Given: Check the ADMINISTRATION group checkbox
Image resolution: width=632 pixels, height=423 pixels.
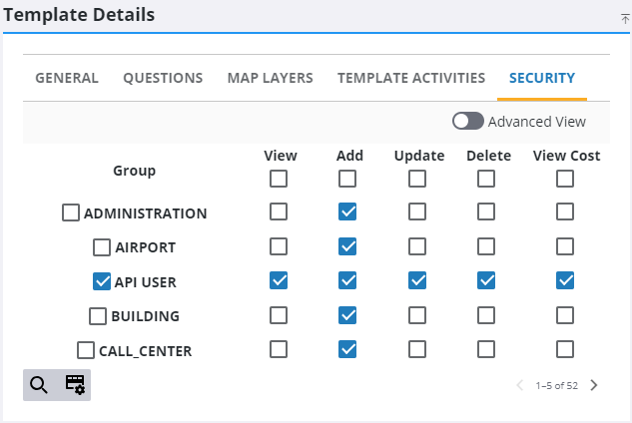Looking at the screenshot, I should (x=71, y=212).
